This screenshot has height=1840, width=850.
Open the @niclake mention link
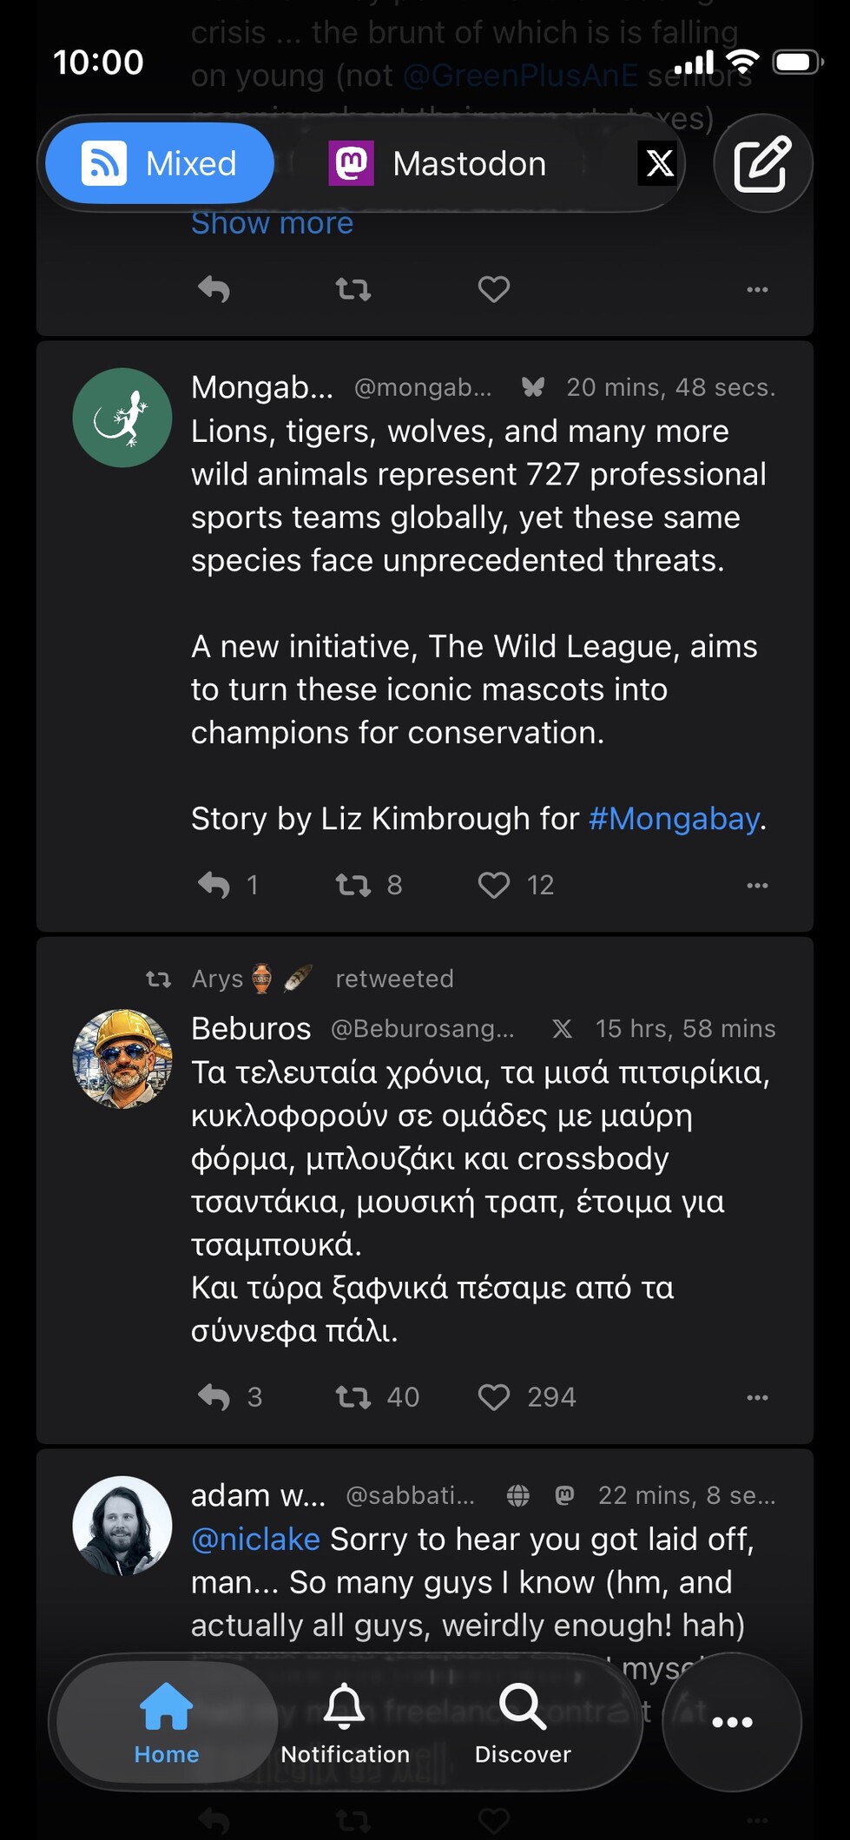(x=255, y=1539)
